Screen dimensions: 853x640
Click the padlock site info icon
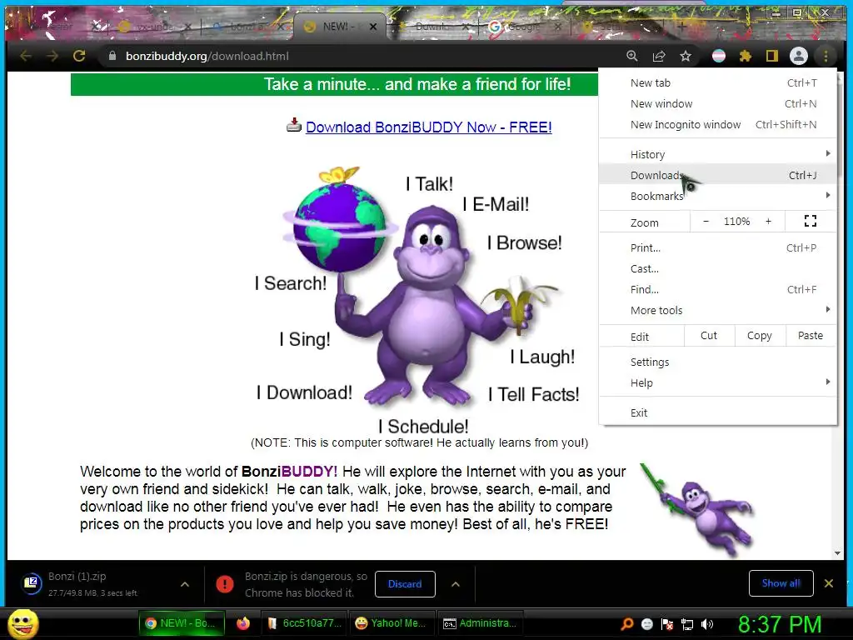point(112,56)
